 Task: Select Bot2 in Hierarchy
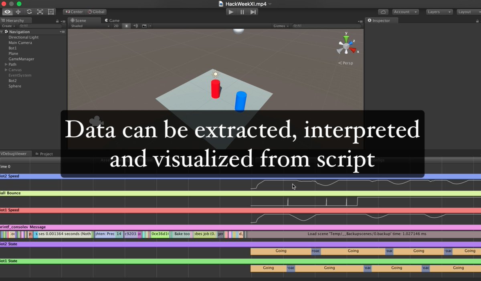(x=13, y=81)
